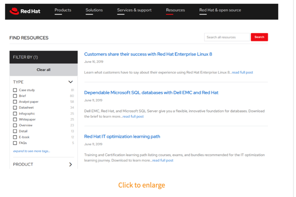Check the FAQs checkbox
This screenshot has width=296, height=197.
coord(15,143)
